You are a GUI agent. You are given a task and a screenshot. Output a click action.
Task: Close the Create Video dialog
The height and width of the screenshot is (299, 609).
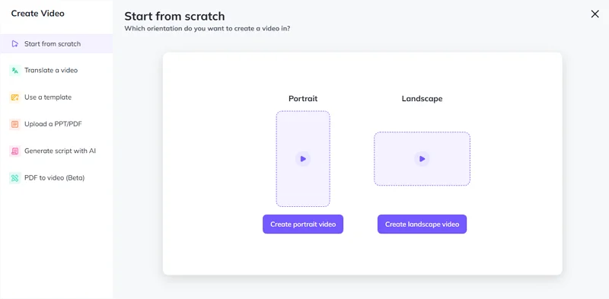tap(595, 14)
